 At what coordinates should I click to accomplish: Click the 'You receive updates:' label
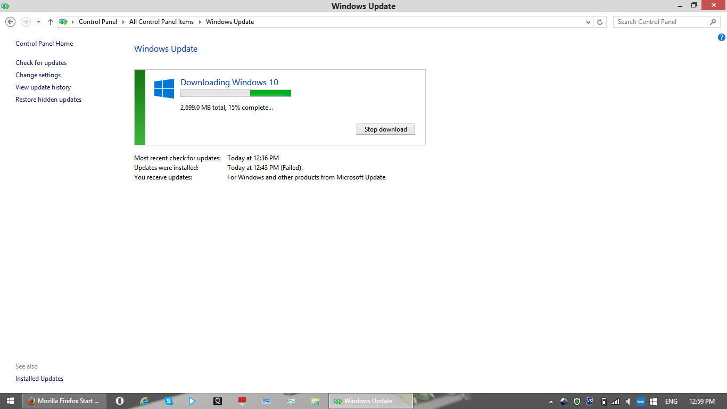pyautogui.click(x=163, y=177)
